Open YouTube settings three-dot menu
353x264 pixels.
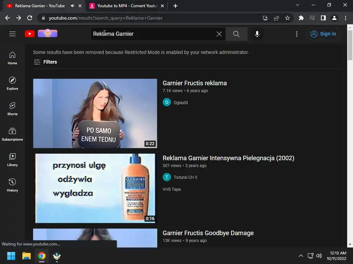(x=297, y=34)
